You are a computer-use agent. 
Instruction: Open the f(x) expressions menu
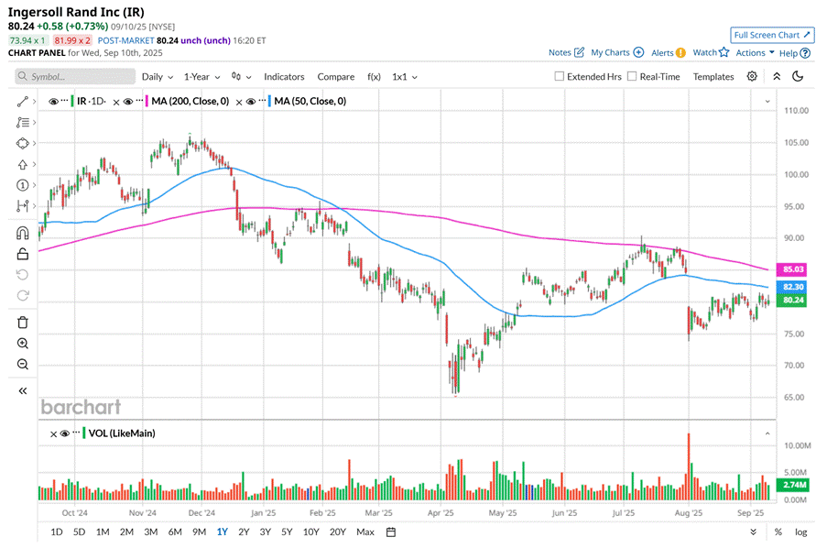click(x=374, y=77)
